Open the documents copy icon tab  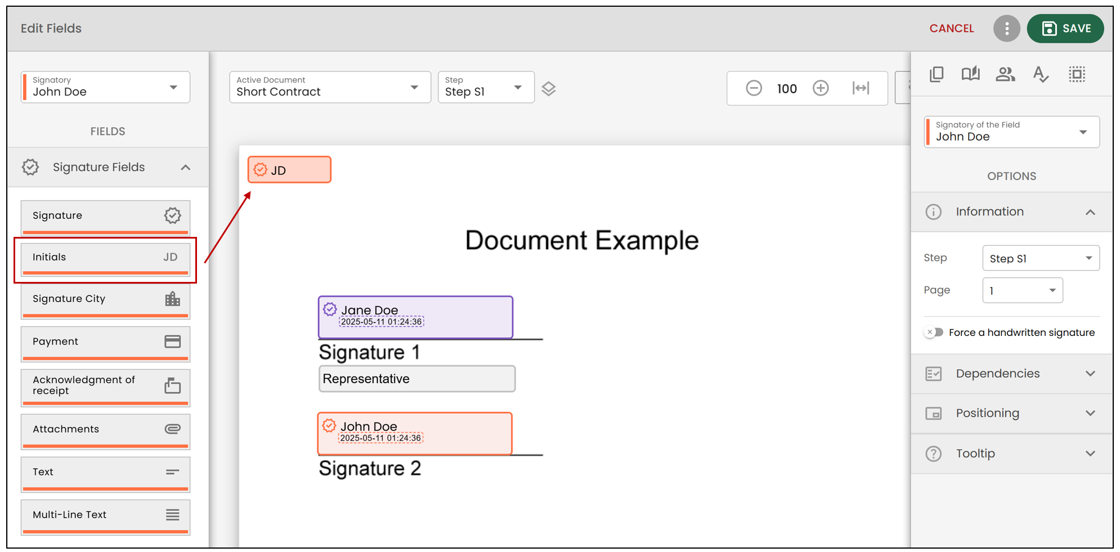pyautogui.click(x=937, y=74)
